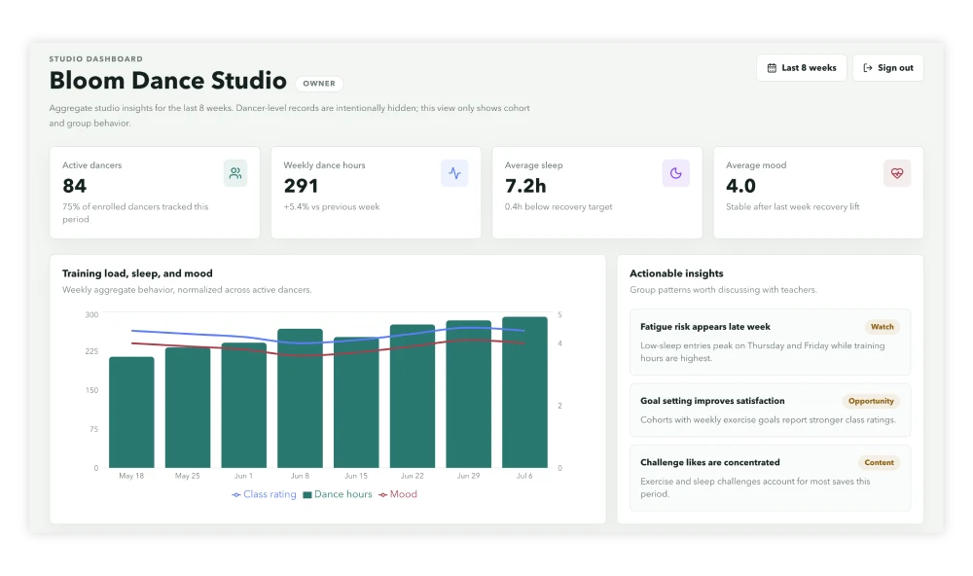Open the Fatigue risk appears late week insight
973x576 pixels.
pyautogui.click(x=770, y=342)
